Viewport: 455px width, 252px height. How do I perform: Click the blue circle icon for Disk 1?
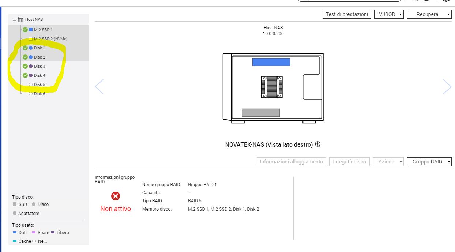click(31, 48)
